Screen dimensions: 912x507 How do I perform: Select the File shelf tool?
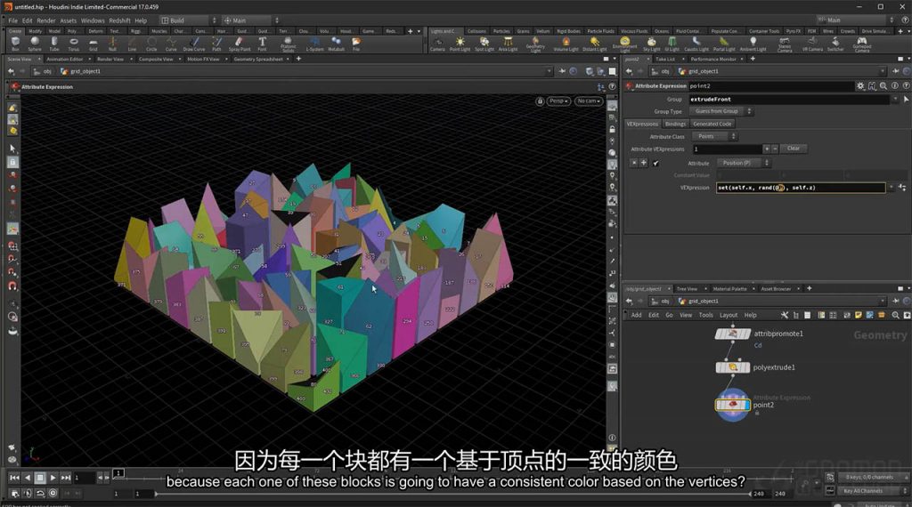(356, 44)
